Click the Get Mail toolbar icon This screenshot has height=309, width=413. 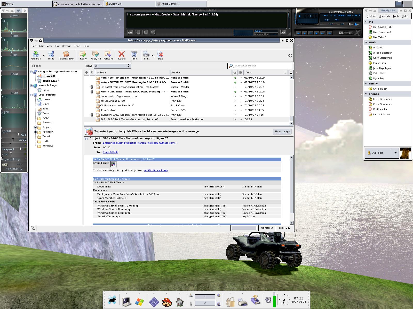pyautogui.click(x=36, y=55)
